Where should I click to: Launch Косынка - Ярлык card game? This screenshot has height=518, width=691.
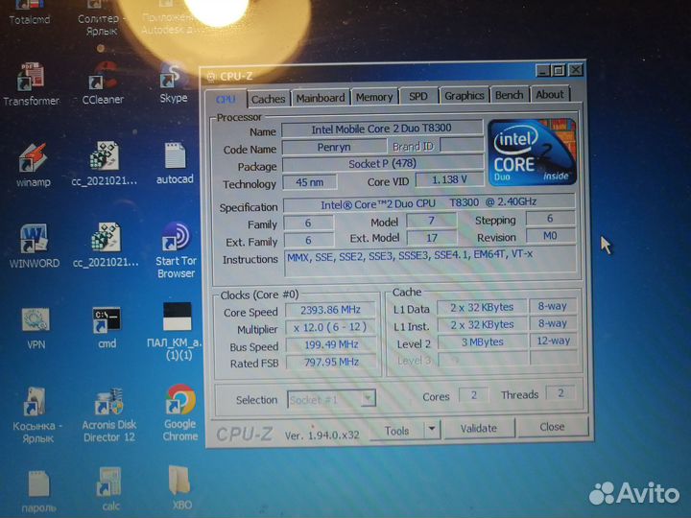pyautogui.click(x=36, y=415)
